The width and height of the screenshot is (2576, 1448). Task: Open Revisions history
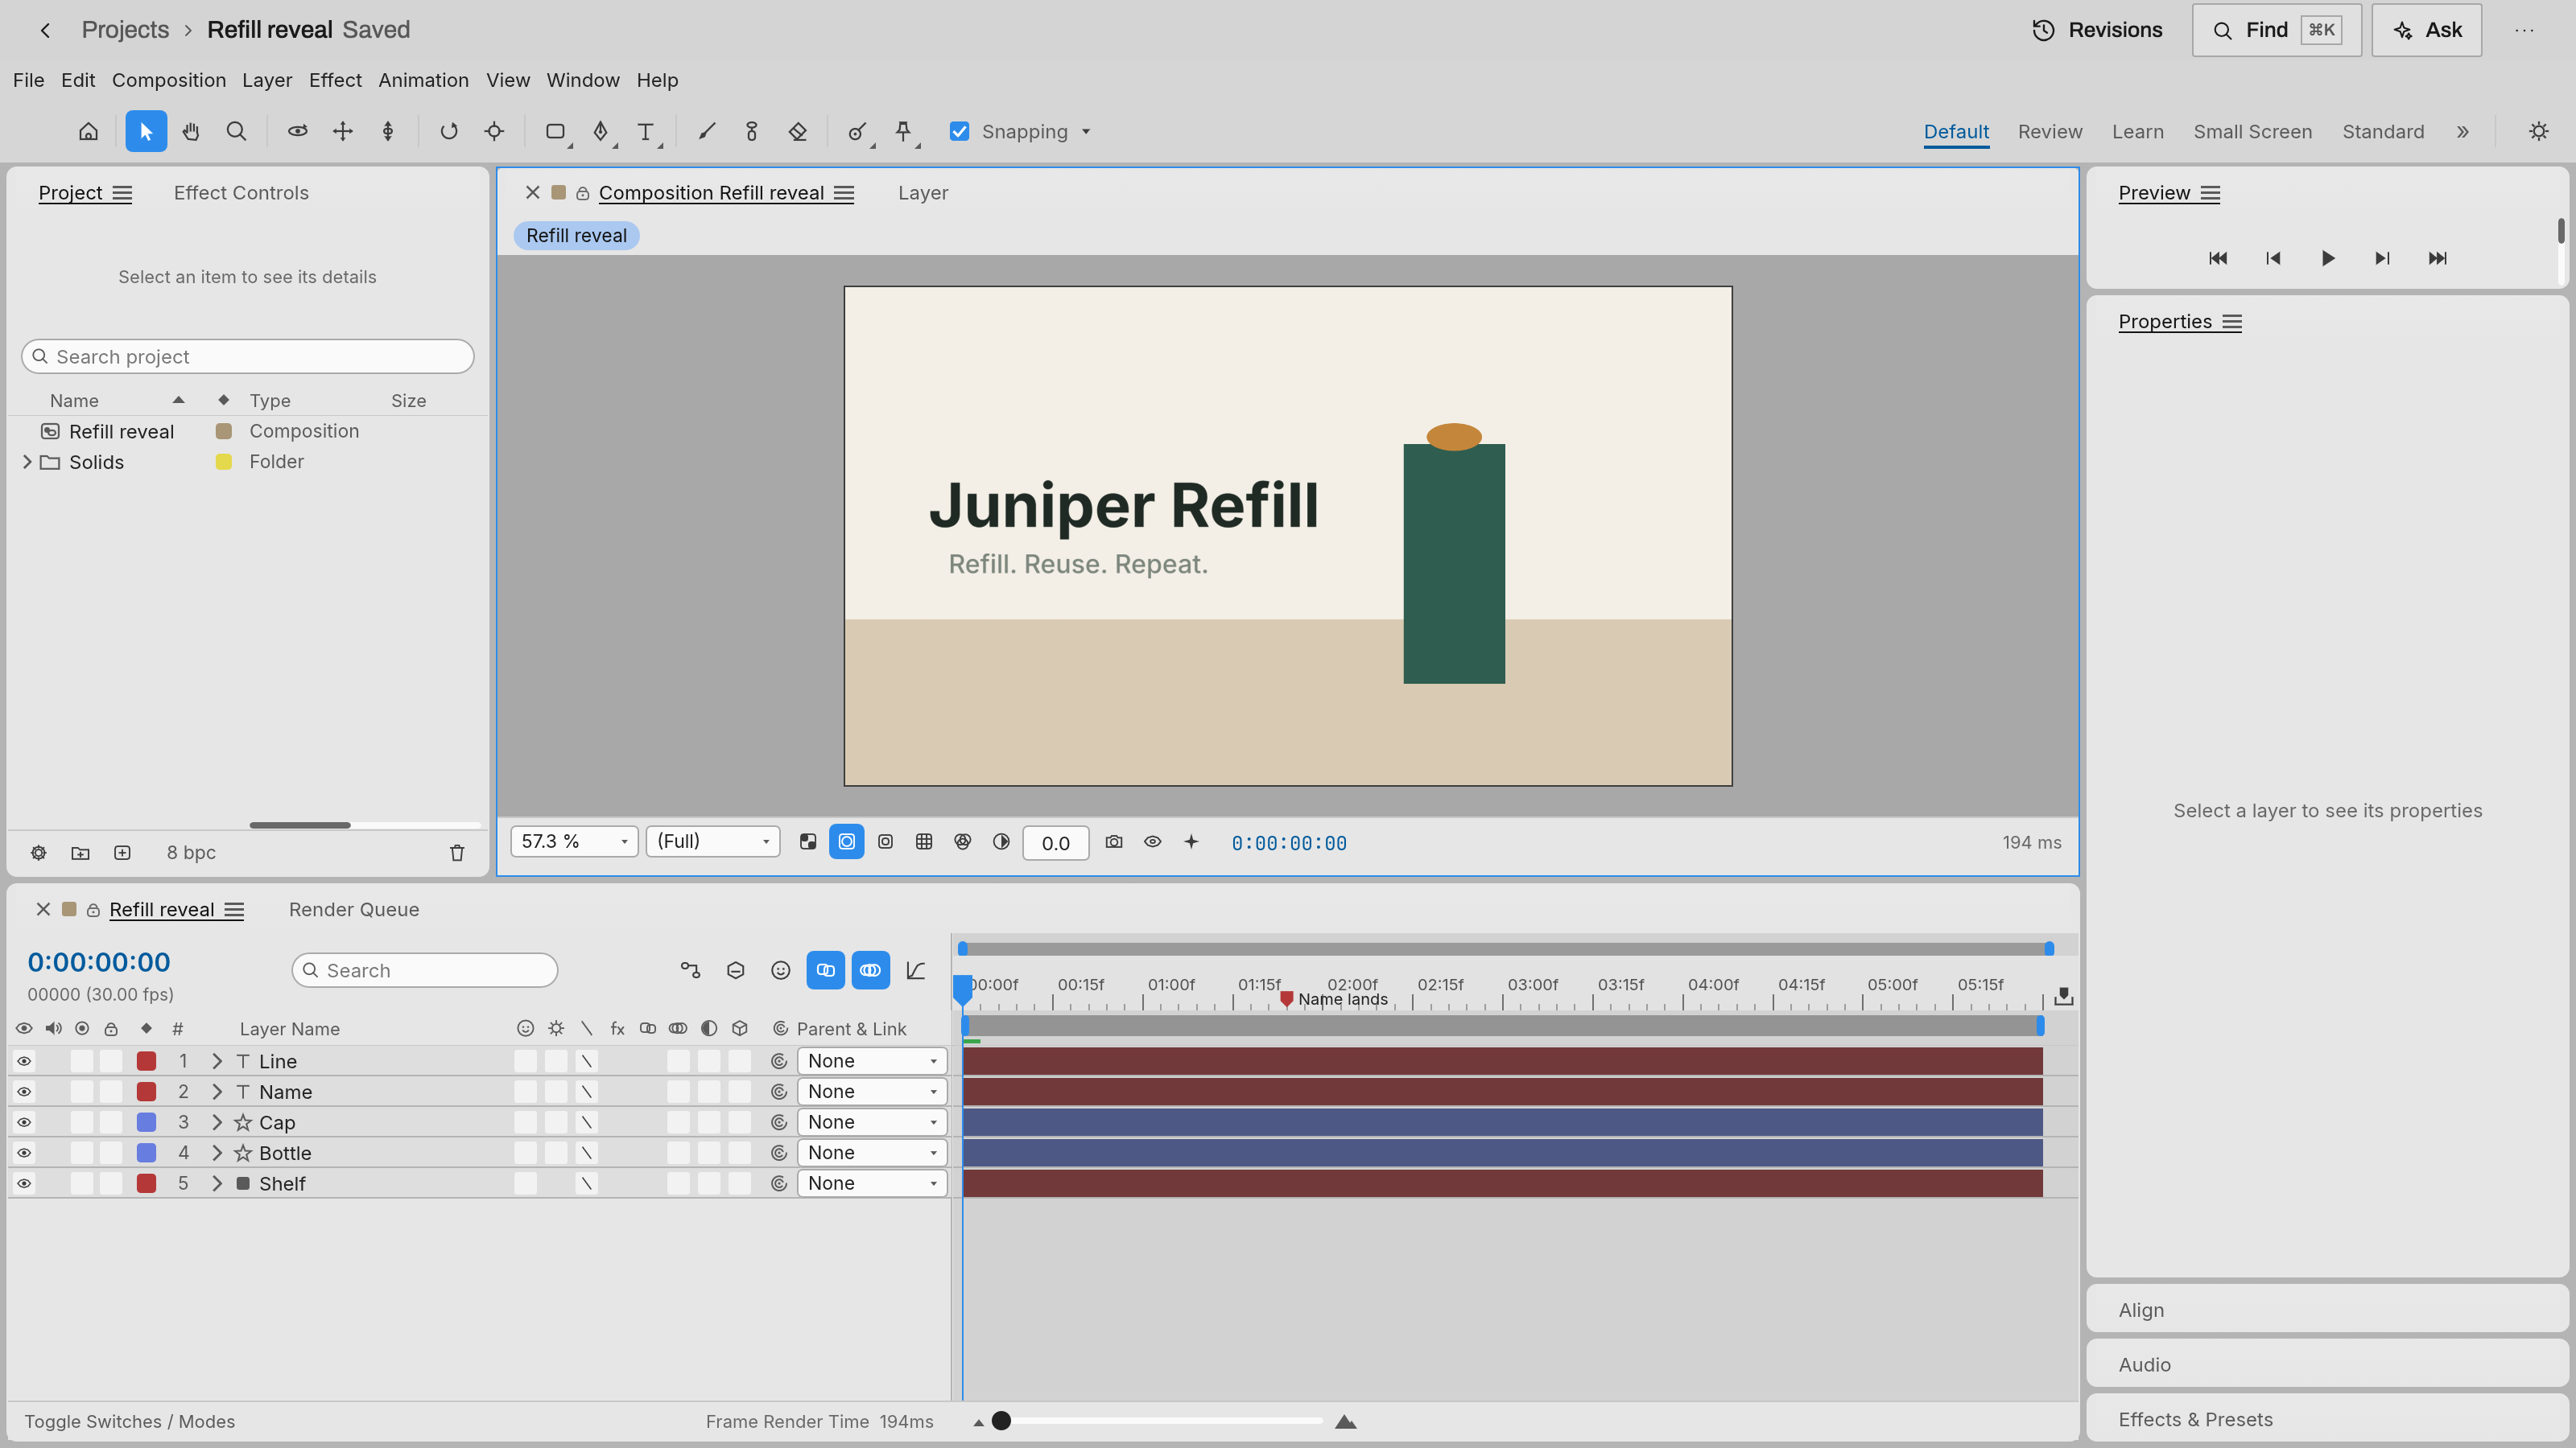pyautogui.click(x=2098, y=30)
